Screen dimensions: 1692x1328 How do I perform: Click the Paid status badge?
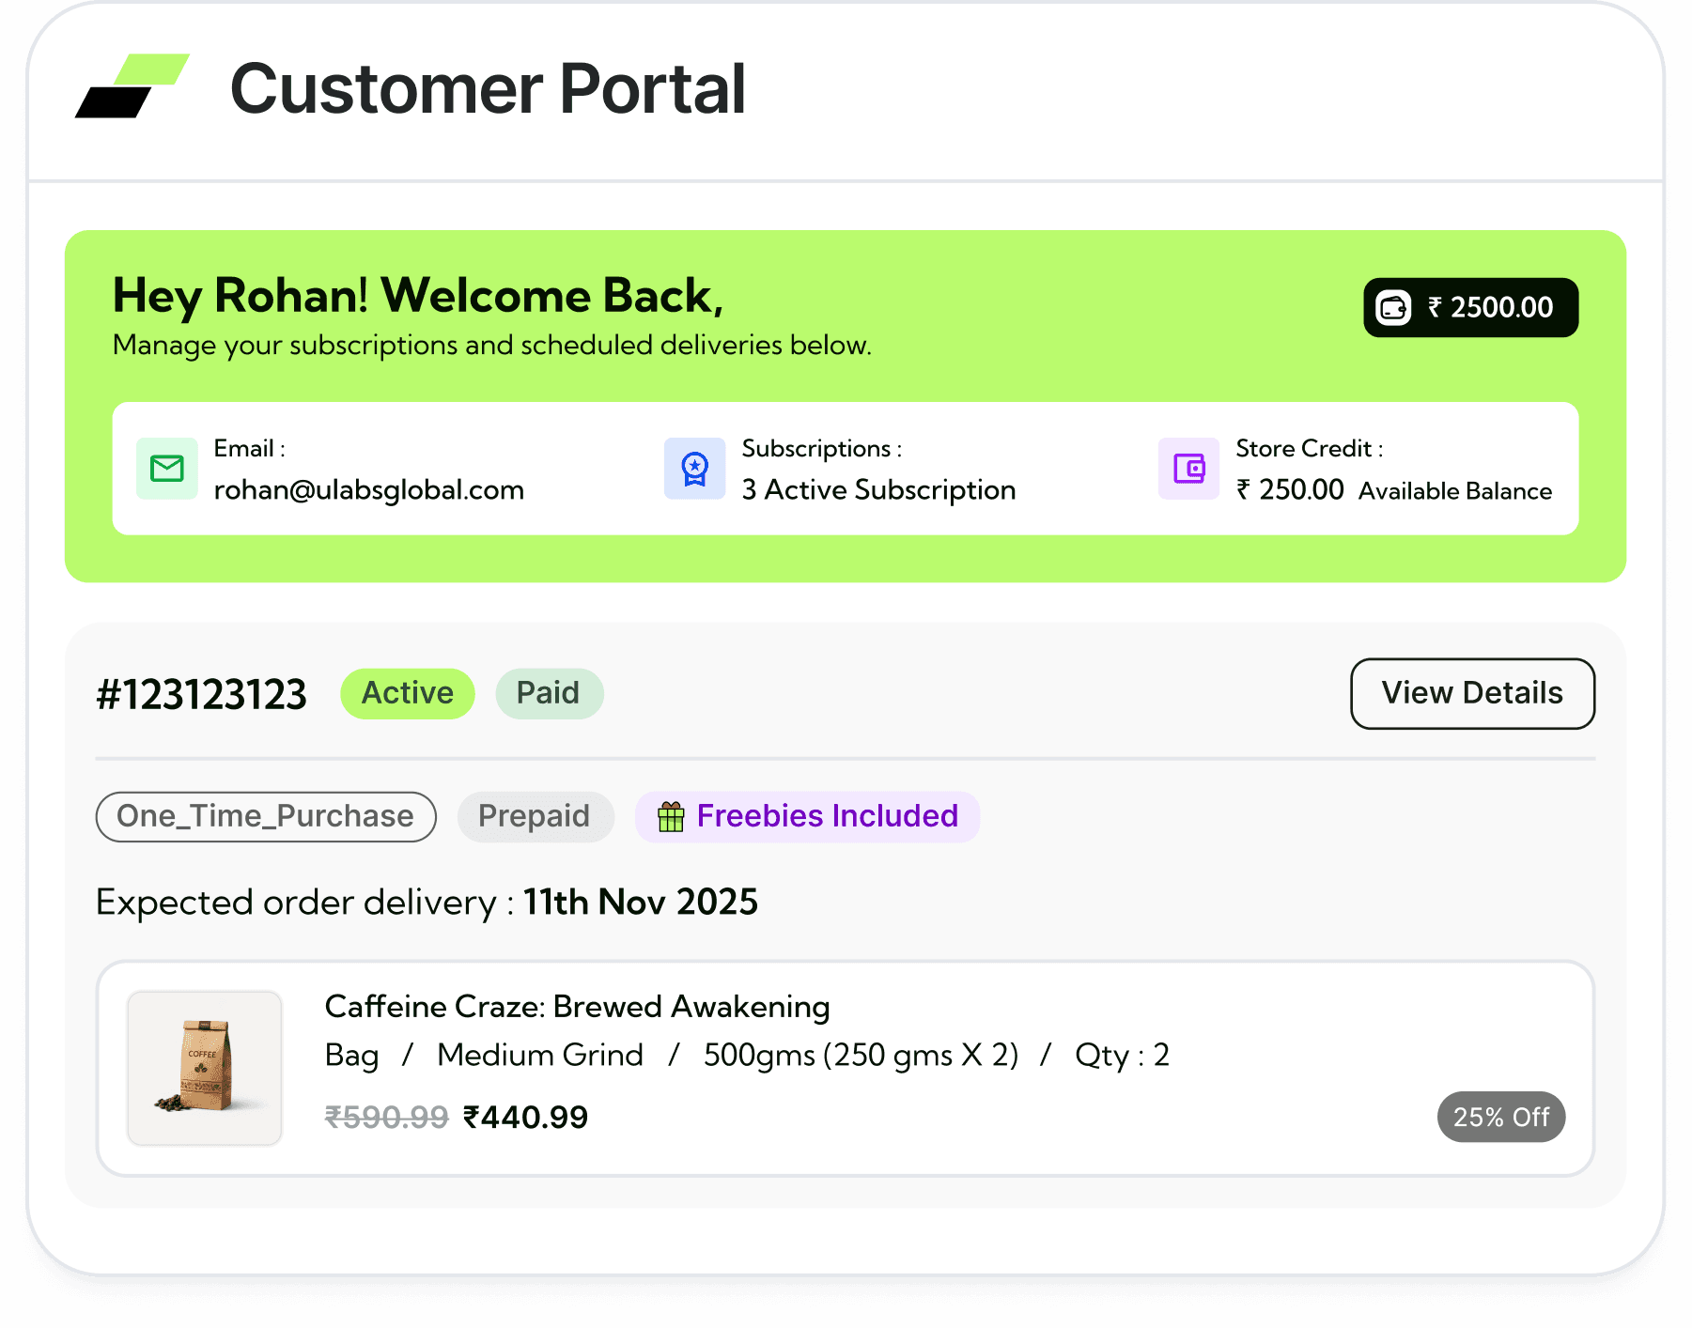(x=549, y=693)
